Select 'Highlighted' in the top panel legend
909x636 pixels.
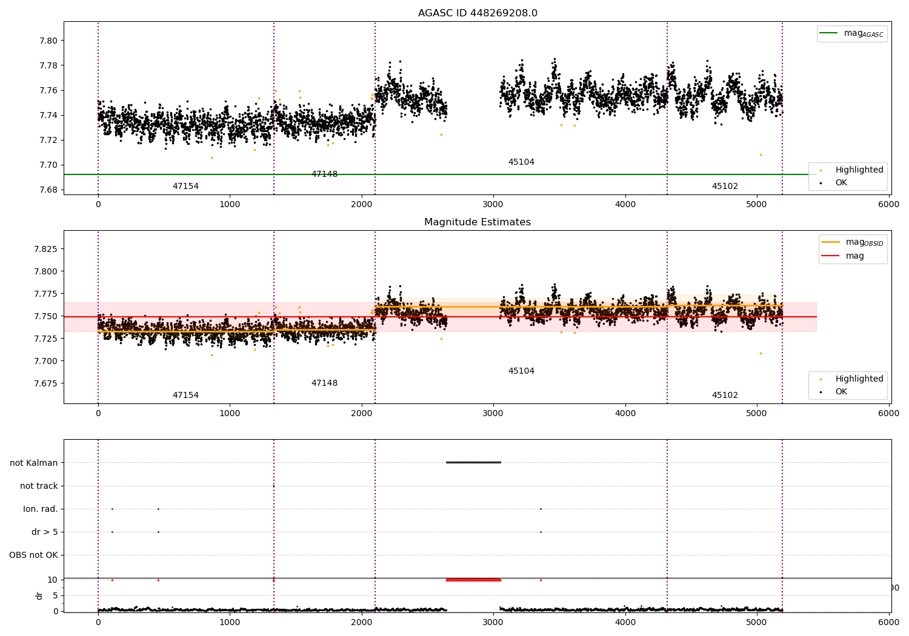click(859, 170)
